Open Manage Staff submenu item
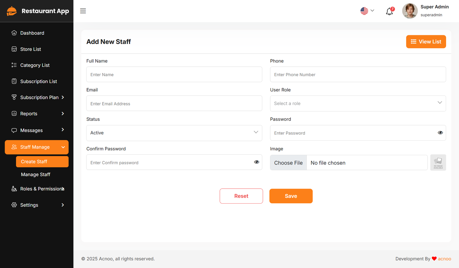 (36, 174)
